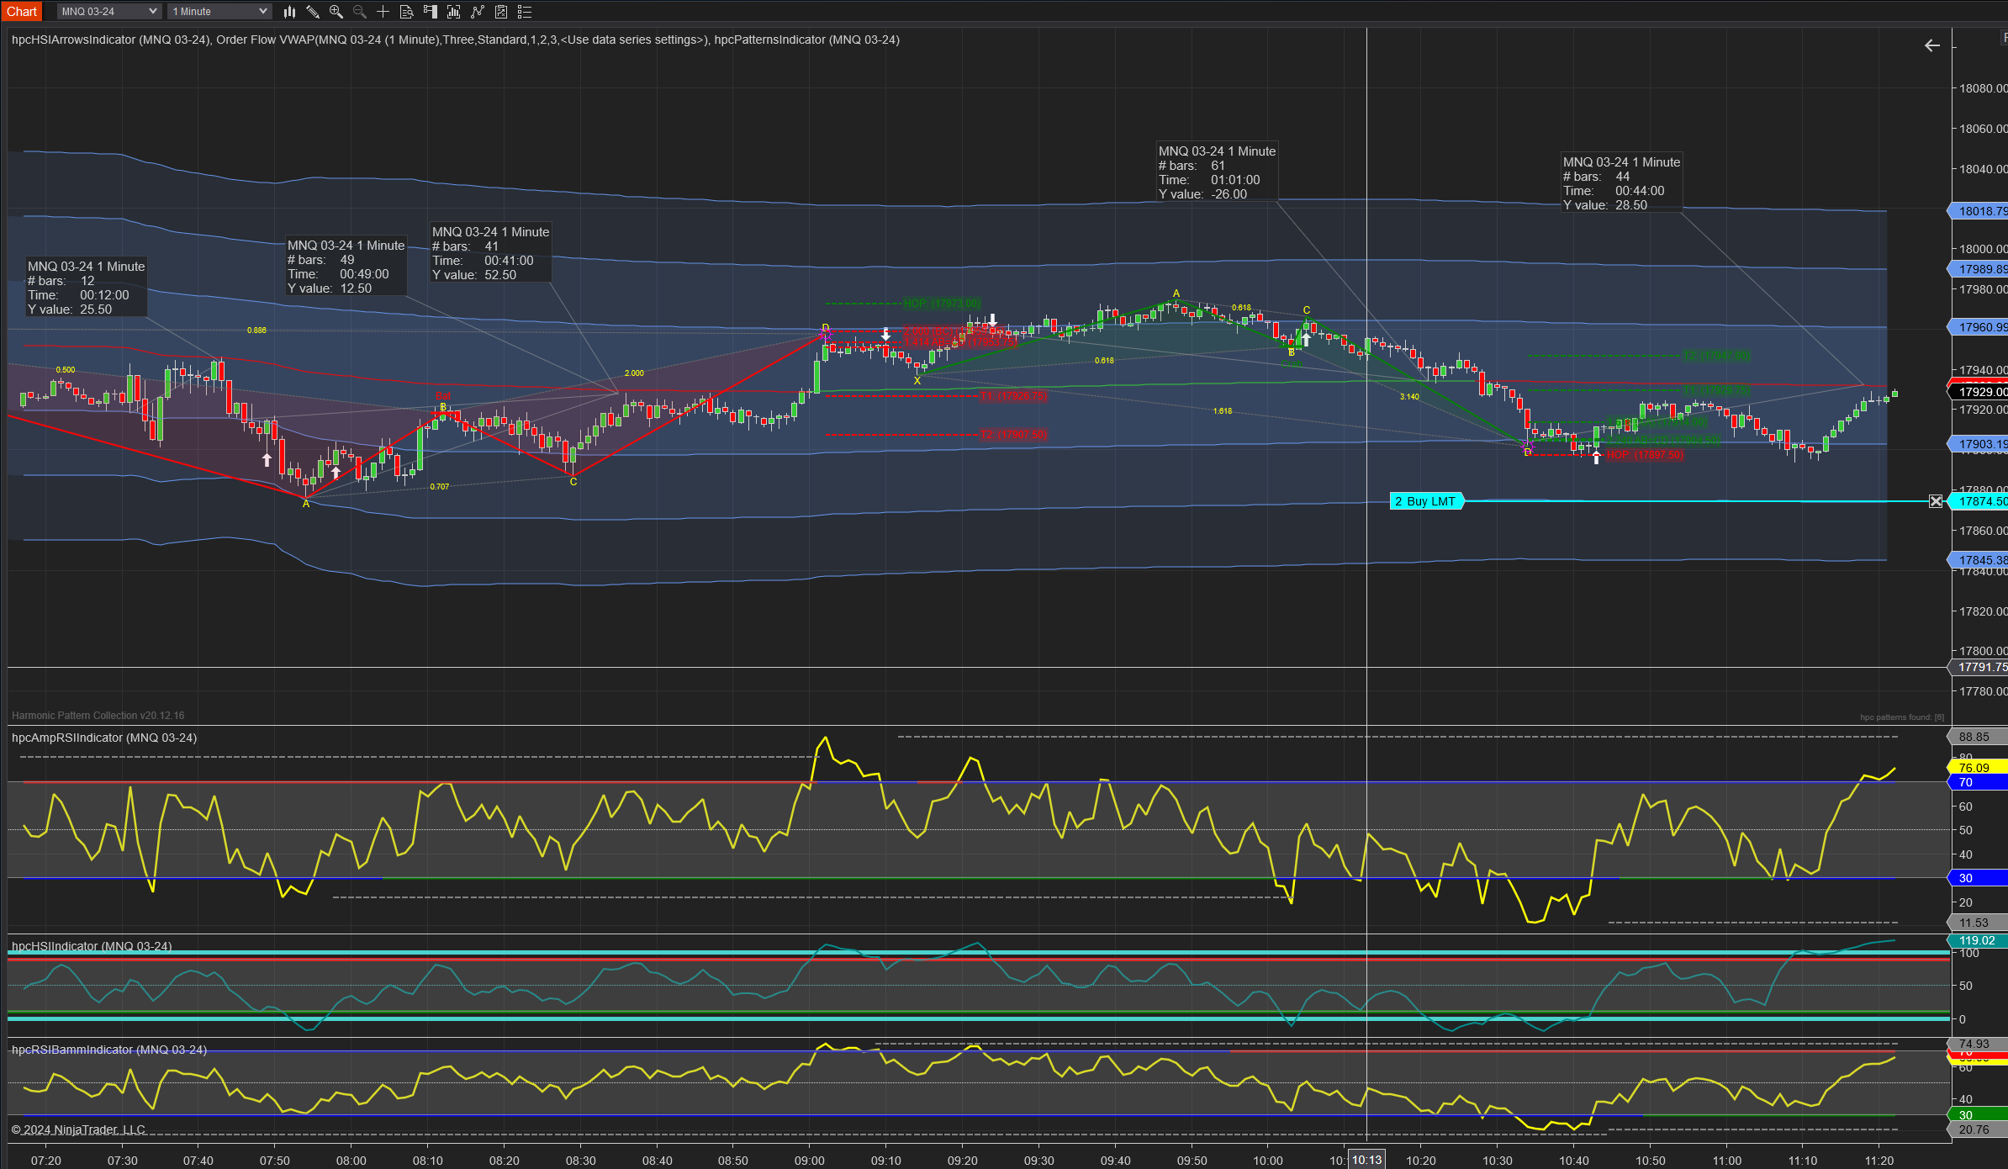Screen dimensions: 2008x1169
Task: Open the bar type chart style icon
Action: tap(289, 12)
